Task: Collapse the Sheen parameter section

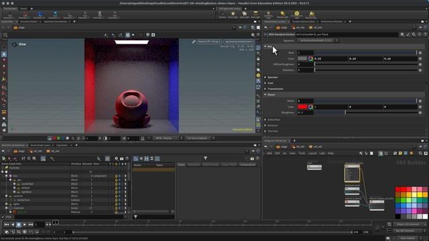Action: (265, 94)
